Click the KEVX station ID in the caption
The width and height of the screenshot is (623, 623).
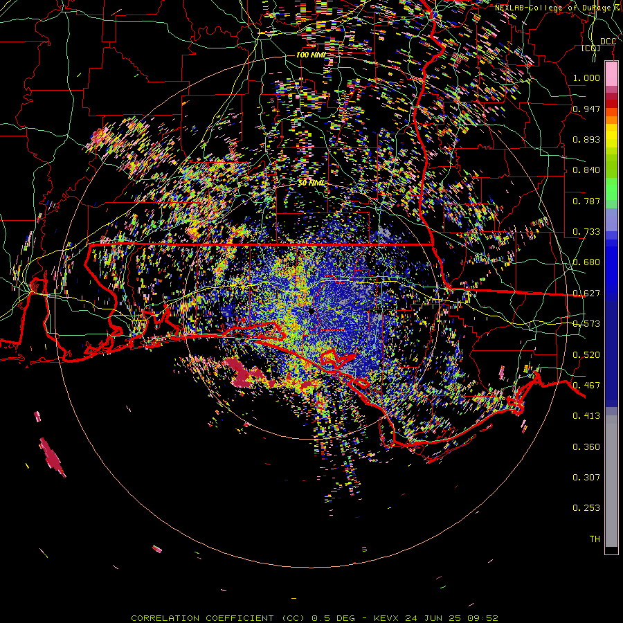point(388,618)
